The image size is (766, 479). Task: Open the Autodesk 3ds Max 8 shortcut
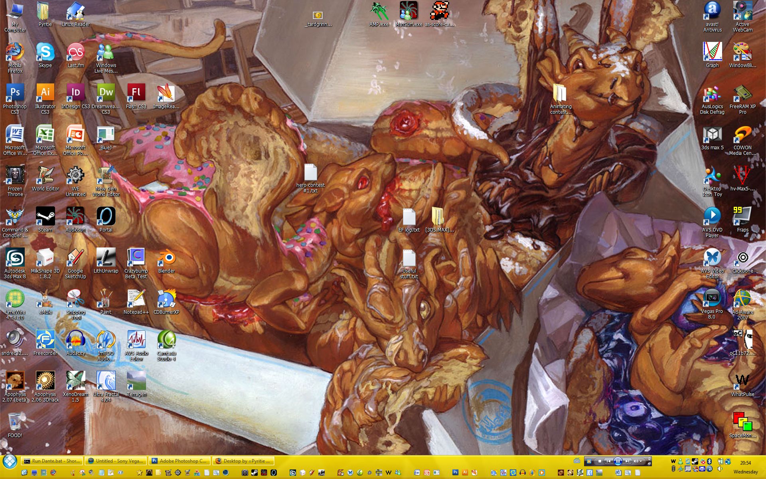(x=15, y=263)
